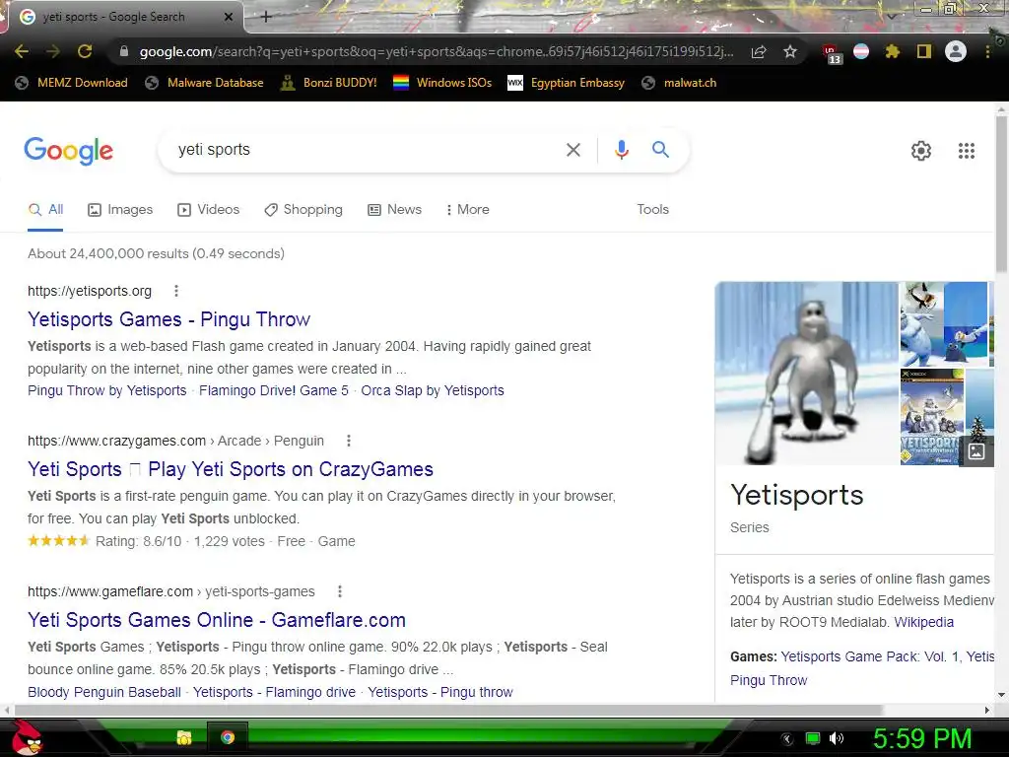Open Chrome's three-dot menu

[x=987, y=51]
